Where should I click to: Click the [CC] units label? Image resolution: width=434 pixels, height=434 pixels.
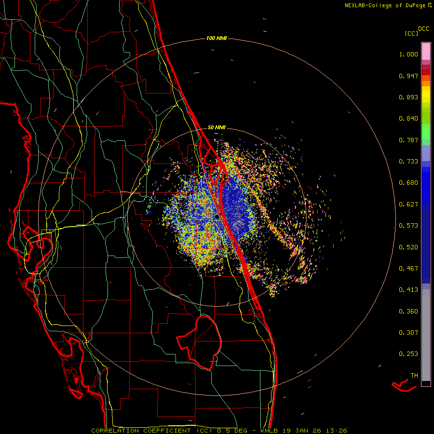[411, 33]
